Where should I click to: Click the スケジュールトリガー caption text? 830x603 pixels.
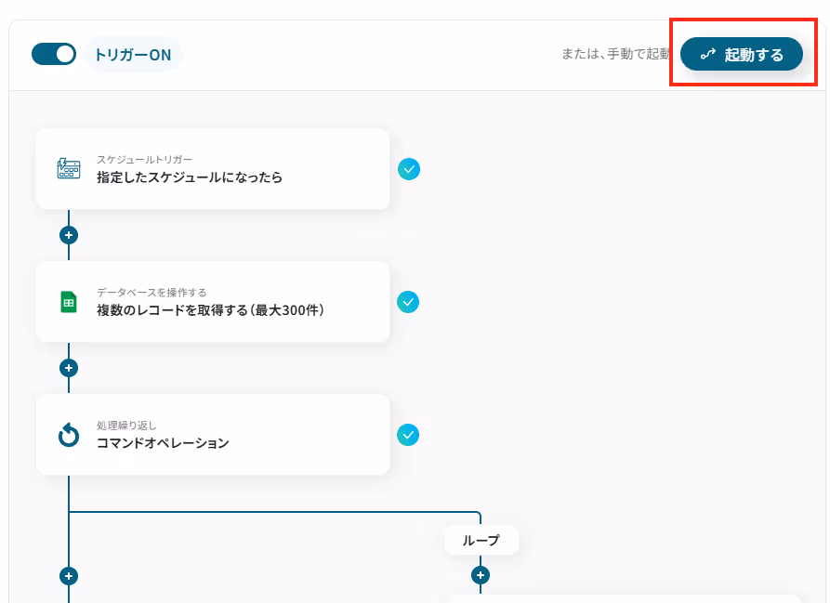[144, 159]
